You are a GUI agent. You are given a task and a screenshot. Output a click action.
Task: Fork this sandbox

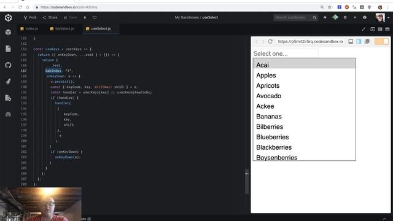(x=30, y=18)
